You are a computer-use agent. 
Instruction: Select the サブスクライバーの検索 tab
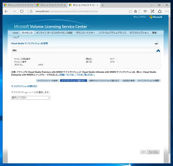(48, 81)
